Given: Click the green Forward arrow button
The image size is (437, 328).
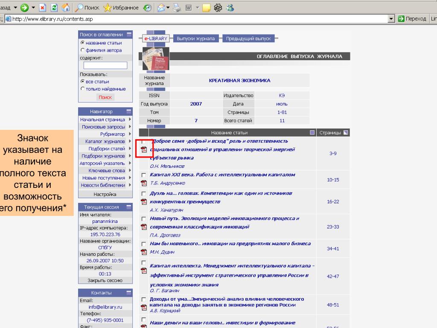Looking at the screenshot, I should (x=24, y=8).
